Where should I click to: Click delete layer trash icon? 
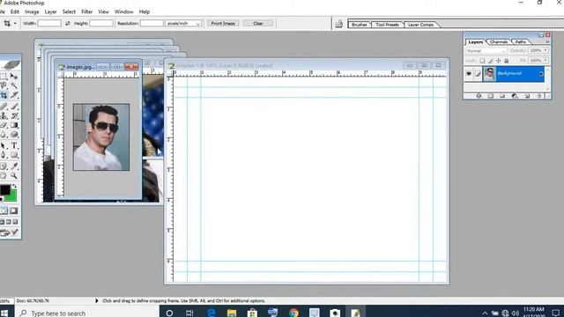click(x=539, y=96)
